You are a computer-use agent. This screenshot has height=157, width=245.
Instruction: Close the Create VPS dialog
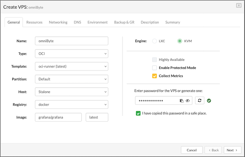coord(239,5)
